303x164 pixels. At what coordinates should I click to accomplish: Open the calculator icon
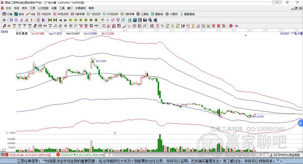(135, 20)
